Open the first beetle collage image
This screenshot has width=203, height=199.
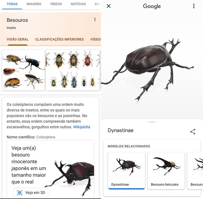coord(23,70)
